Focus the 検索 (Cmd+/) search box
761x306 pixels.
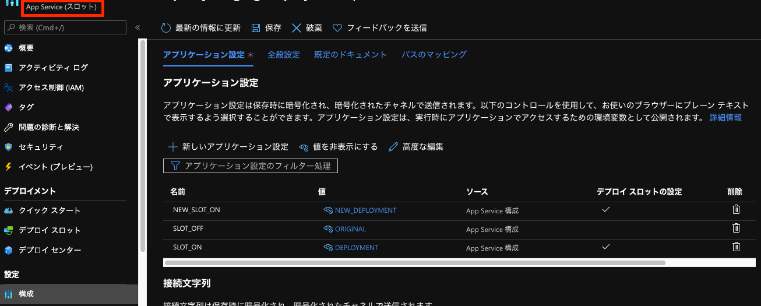point(65,27)
